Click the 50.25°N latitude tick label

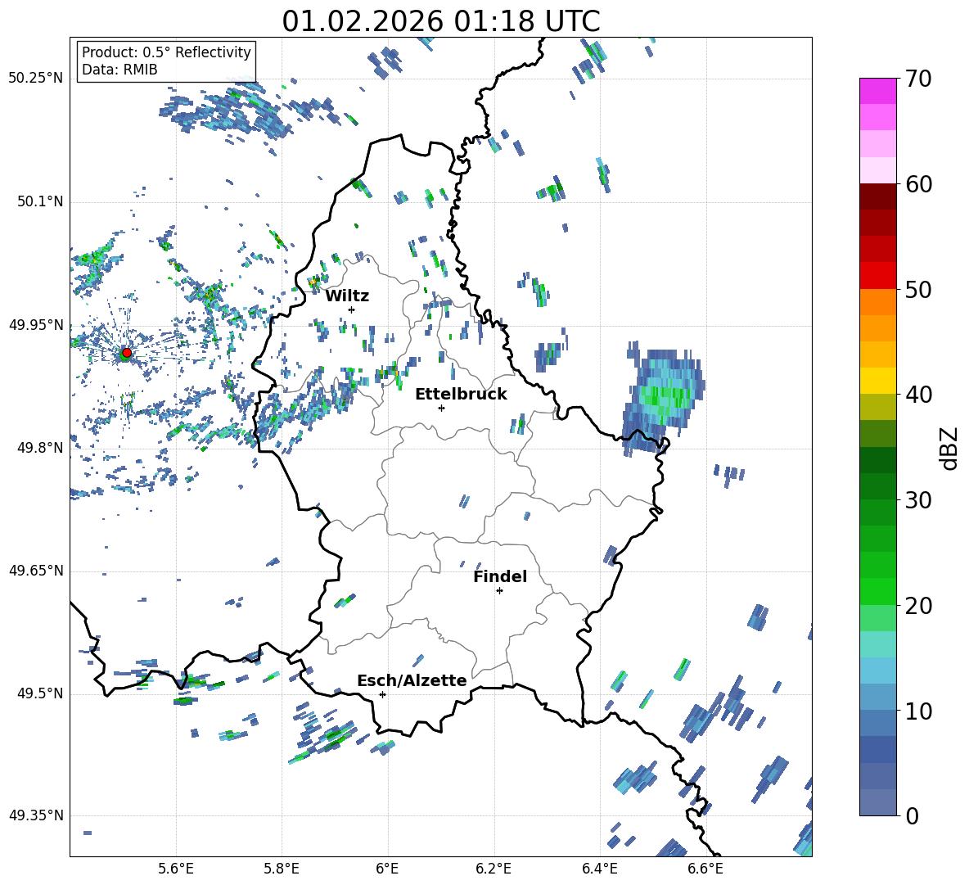pyautogui.click(x=35, y=79)
